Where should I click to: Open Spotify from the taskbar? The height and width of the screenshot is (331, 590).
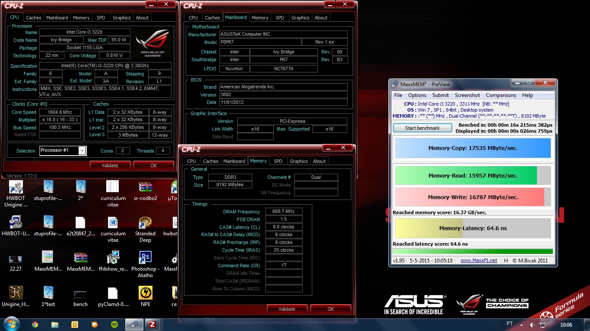click(114, 325)
